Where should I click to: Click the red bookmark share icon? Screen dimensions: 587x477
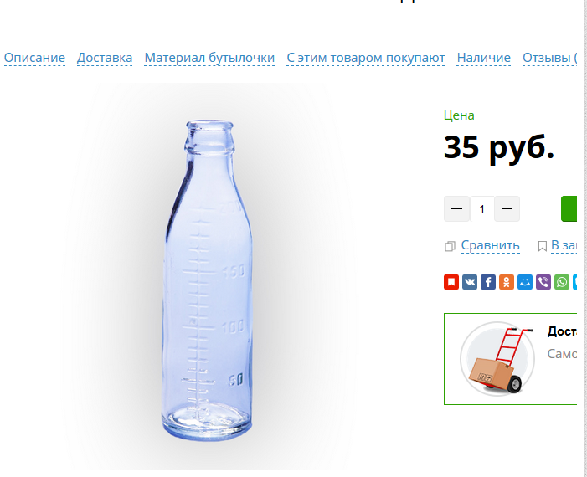click(x=451, y=282)
